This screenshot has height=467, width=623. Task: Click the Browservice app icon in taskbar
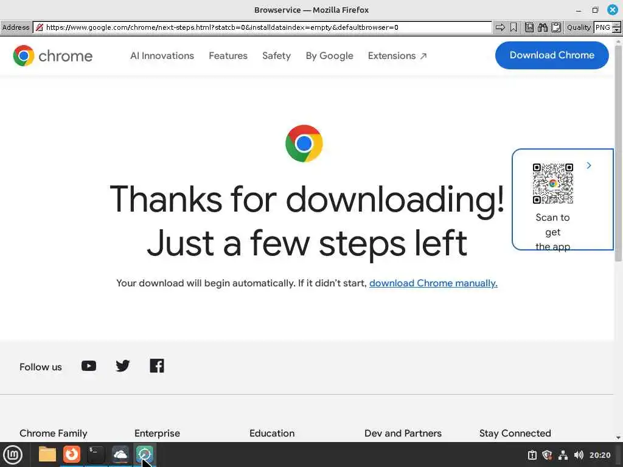144,455
